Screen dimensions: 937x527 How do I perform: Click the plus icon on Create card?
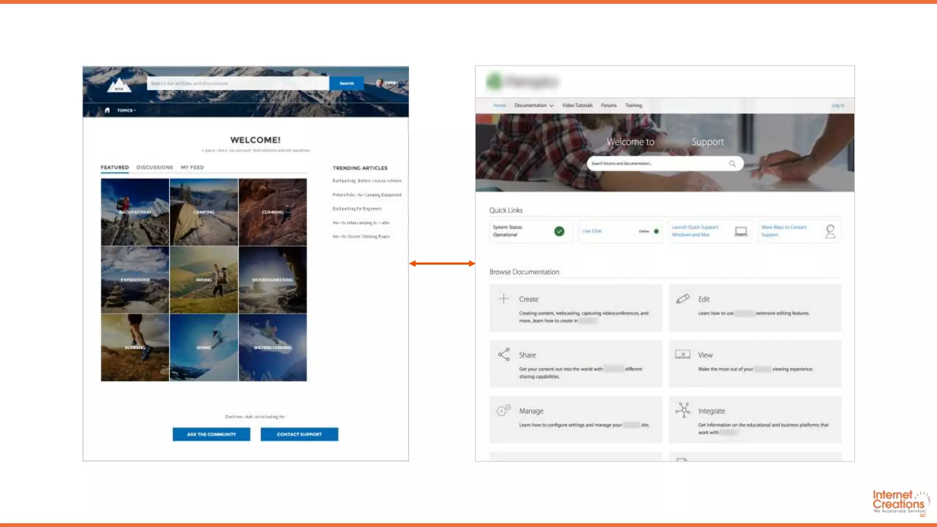504,299
